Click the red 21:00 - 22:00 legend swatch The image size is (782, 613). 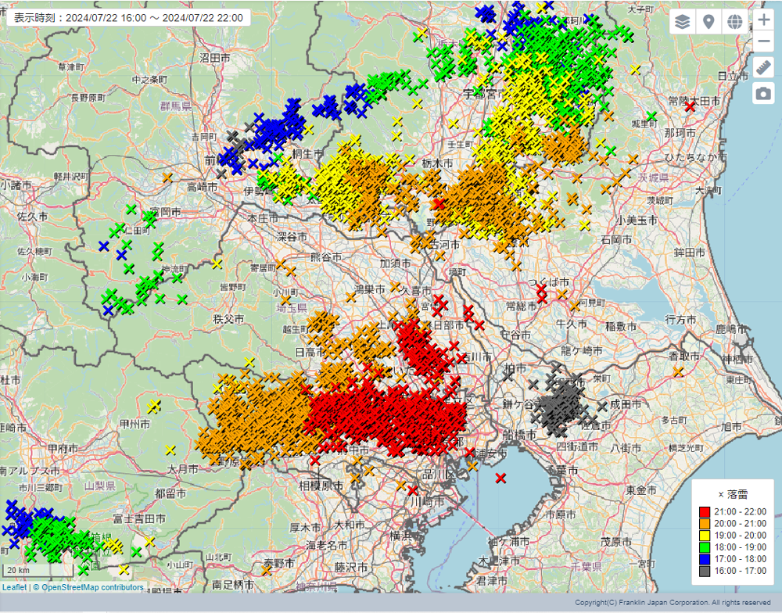click(x=705, y=512)
